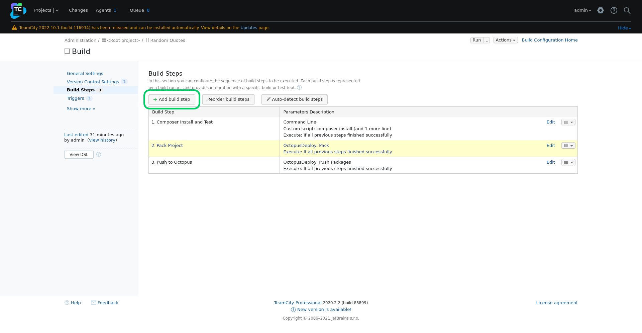
Task: Open Changes in top navigation
Action: click(78, 10)
